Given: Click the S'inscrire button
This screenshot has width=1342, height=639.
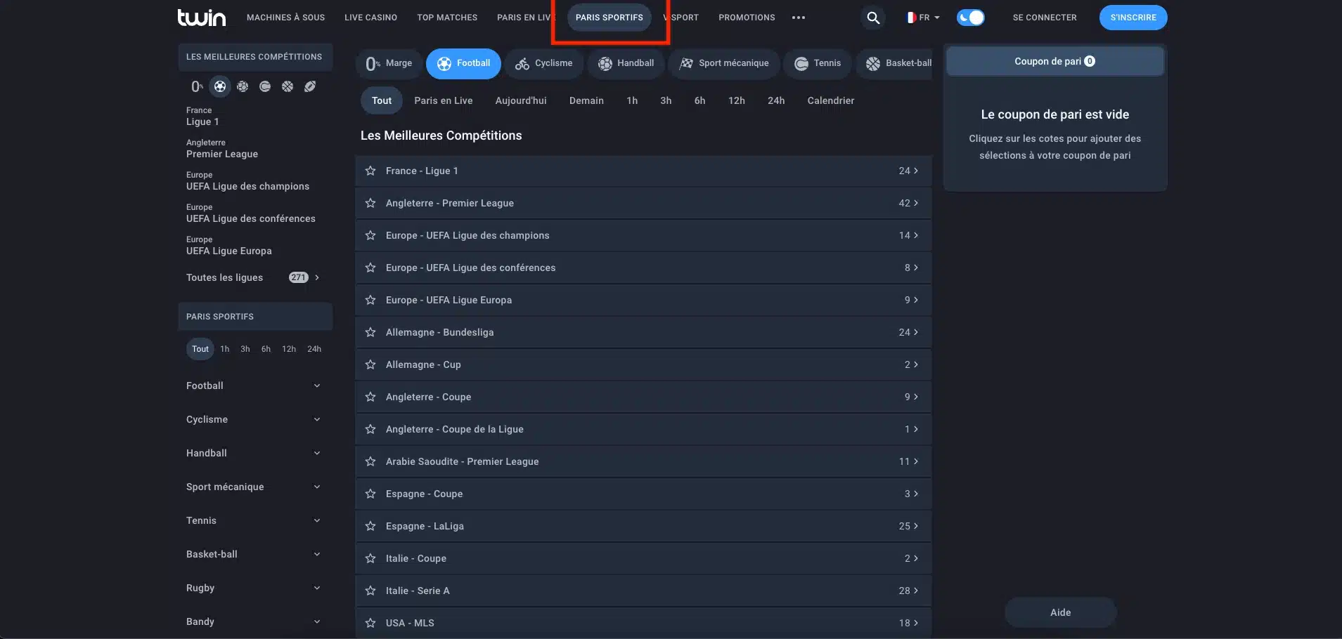Looking at the screenshot, I should click(1133, 18).
